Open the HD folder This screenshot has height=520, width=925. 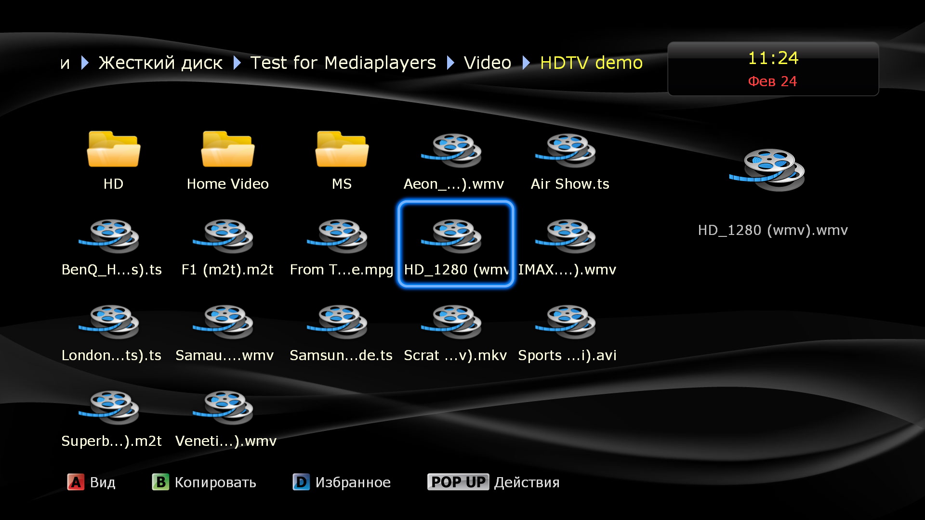tap(113, 150)
